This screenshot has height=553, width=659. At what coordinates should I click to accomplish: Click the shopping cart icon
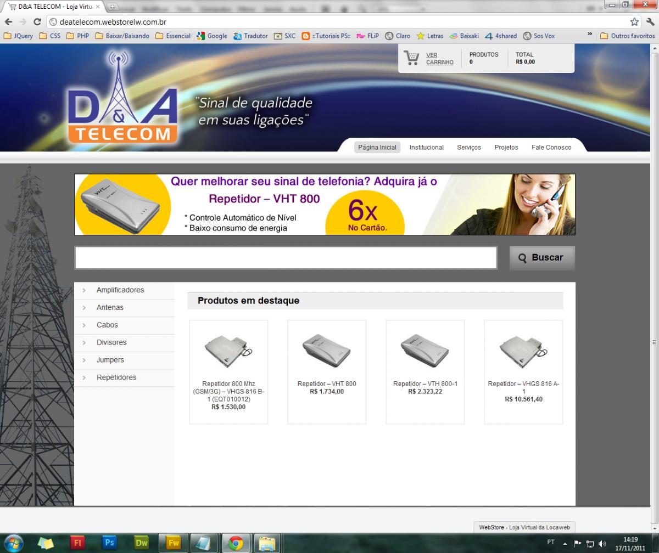(x=411, y=58)
